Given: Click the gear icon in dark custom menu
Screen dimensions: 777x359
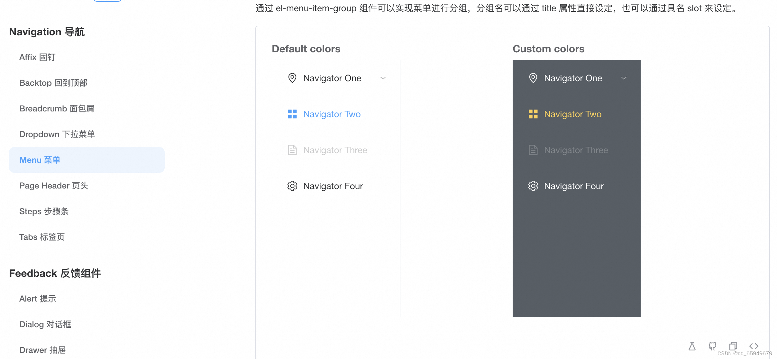Looking at the screenshot, I should click(x=533, y=186).
